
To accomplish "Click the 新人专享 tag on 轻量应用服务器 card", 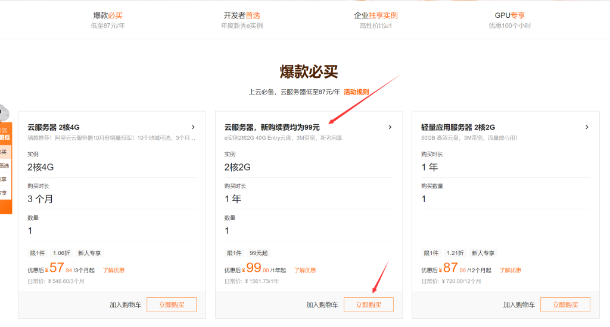I will (x=483, y=253).
